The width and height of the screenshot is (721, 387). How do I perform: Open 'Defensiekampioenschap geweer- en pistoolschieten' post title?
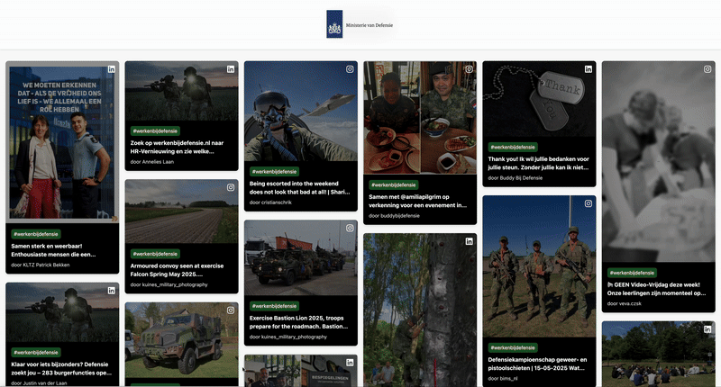537,364
